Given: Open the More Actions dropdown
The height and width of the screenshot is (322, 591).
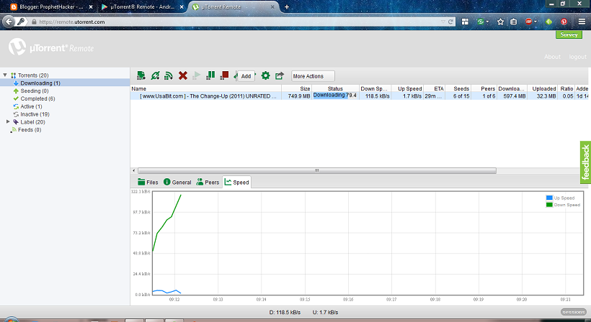Looking at the screenshot, I should click(x=313, y=76).
